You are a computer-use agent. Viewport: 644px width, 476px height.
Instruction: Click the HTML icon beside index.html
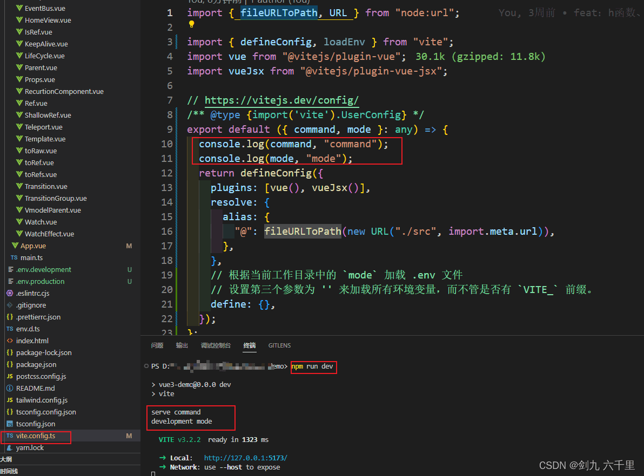(x=10, y=341)
